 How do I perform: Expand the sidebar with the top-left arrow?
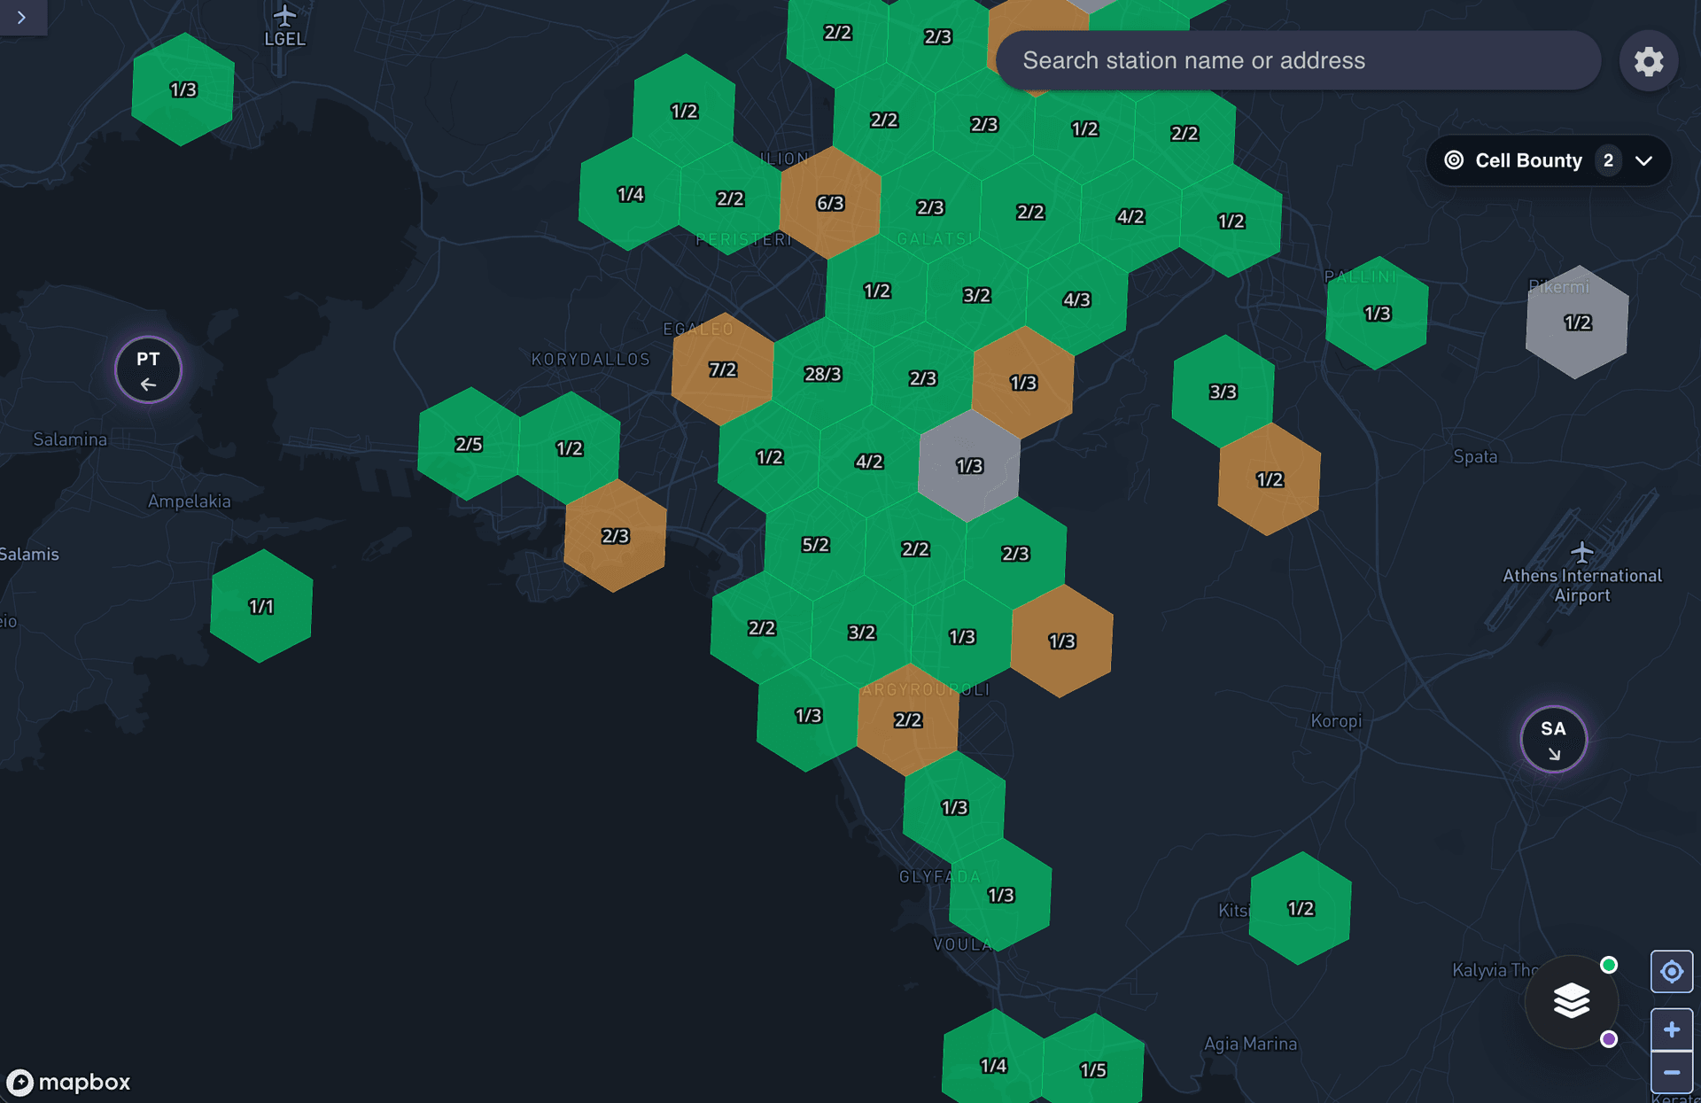[22, 17]
